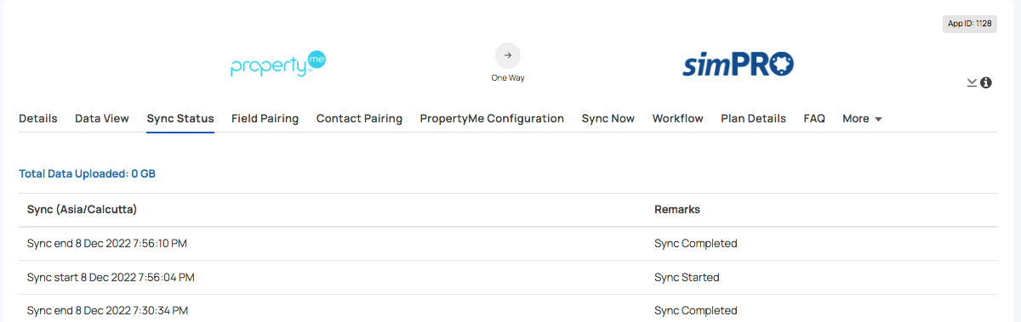The width and height of the screenshot is (1021, 322).
Task: Click the Remarks column header
Action: [x=677, y=209]
